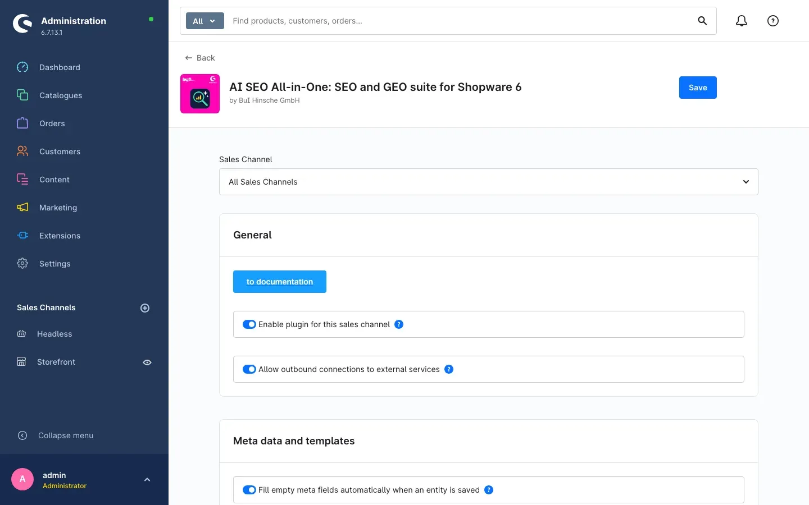Image resolution: width=809 pixels, height=505 pixels.
Task: Click the search magnifier icon
Action: [702, 21]
